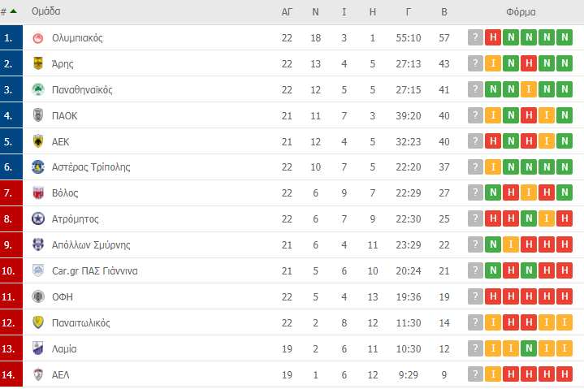This screenshot has width=584, height=389.
Task: Open the Car.gr ΠΑΣ Γιάννινα link
Action: (x=94, y=271)
